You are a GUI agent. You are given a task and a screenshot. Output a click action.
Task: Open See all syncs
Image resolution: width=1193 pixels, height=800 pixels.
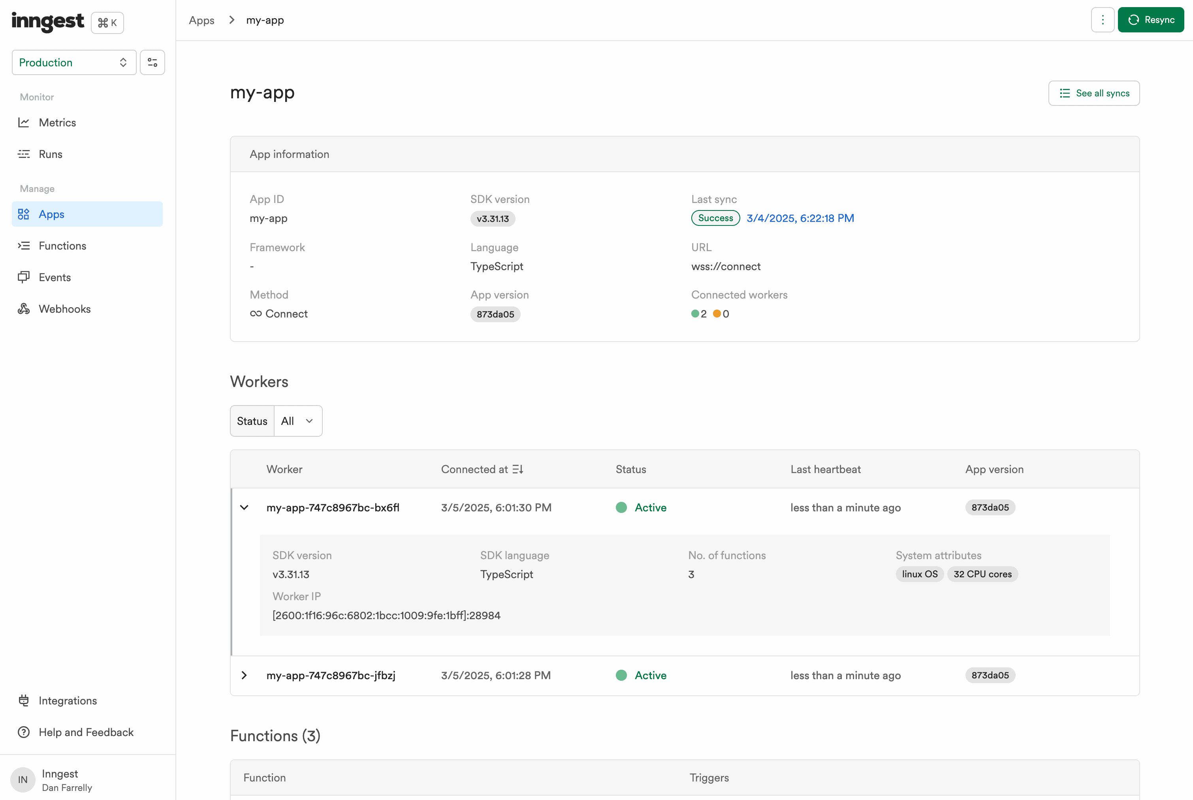pos(1093,93)
